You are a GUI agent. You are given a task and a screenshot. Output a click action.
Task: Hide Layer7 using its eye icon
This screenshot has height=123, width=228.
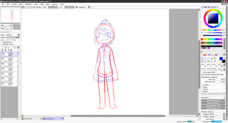(3, 53)
